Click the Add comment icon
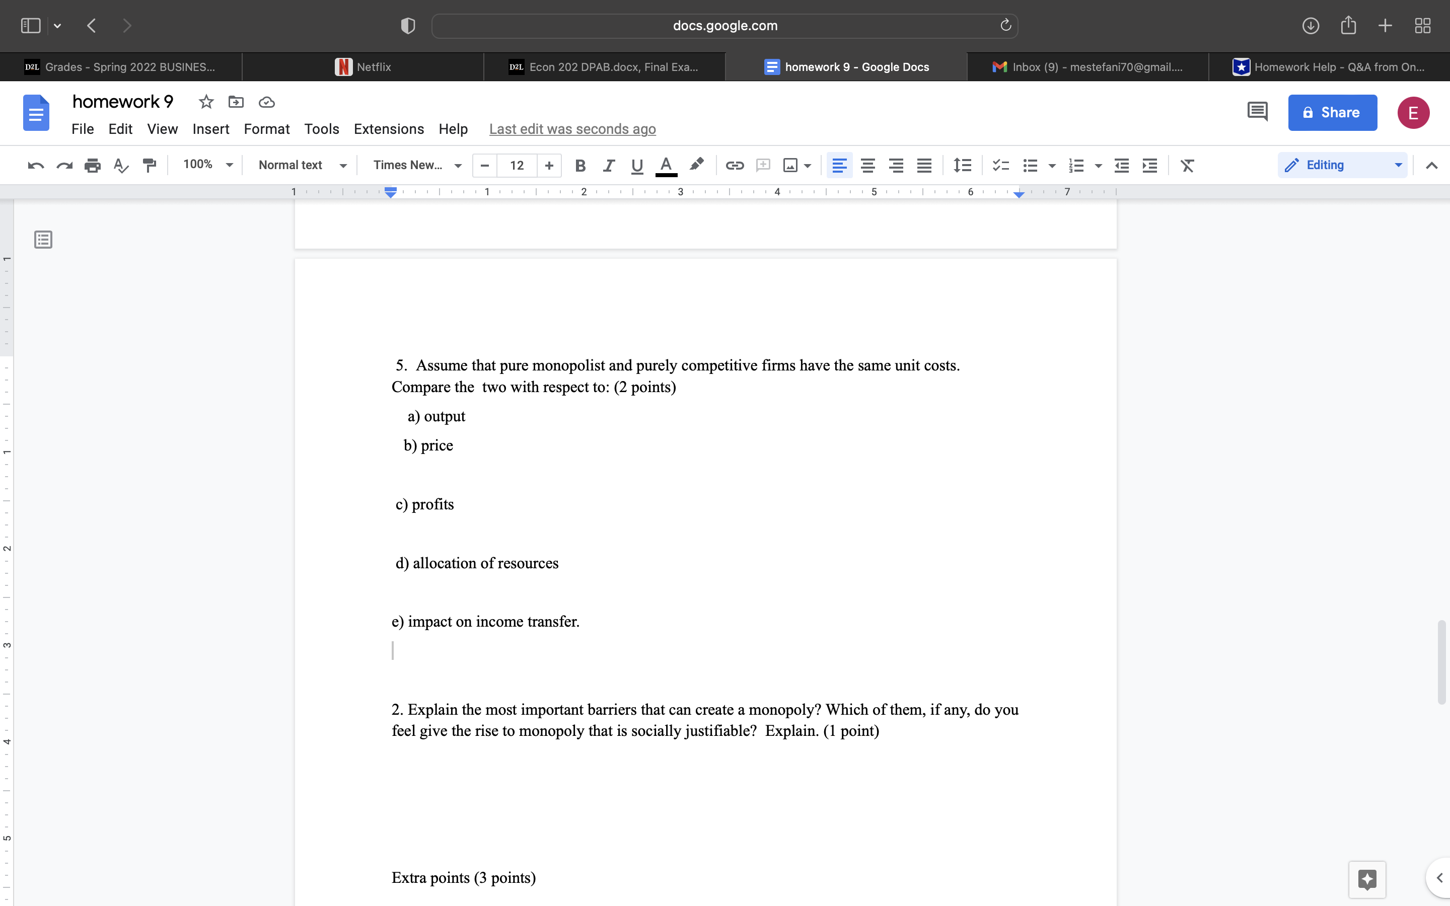Image resolution: width=1450 pixels, height=906 pixels. click(763, 166)
